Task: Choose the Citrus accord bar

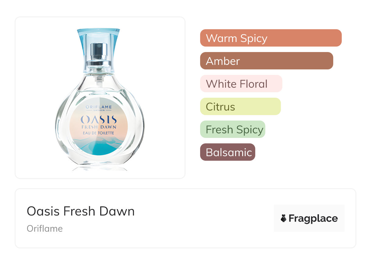Action: pos(240,107)
